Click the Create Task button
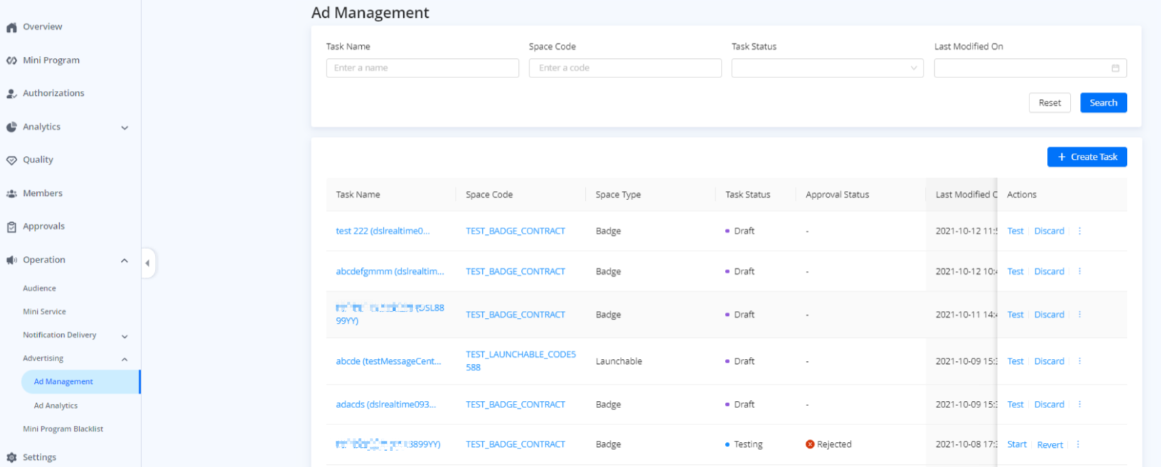The image size is (1161, 467). (1086, 157)
